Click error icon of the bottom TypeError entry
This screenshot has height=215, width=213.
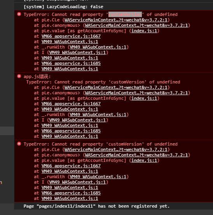coord(19,144)
